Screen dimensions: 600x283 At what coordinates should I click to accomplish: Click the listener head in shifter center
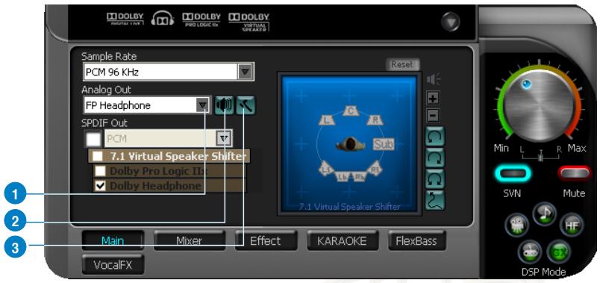click(351, 144)
